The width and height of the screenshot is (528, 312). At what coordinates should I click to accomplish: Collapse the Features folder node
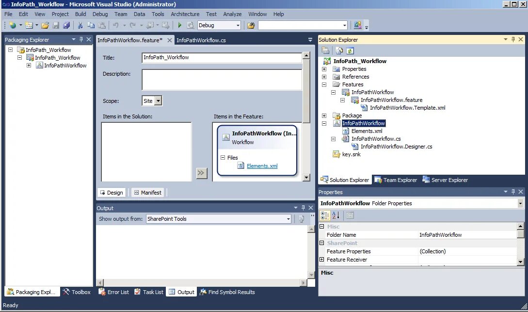click(x=324, y=84)
